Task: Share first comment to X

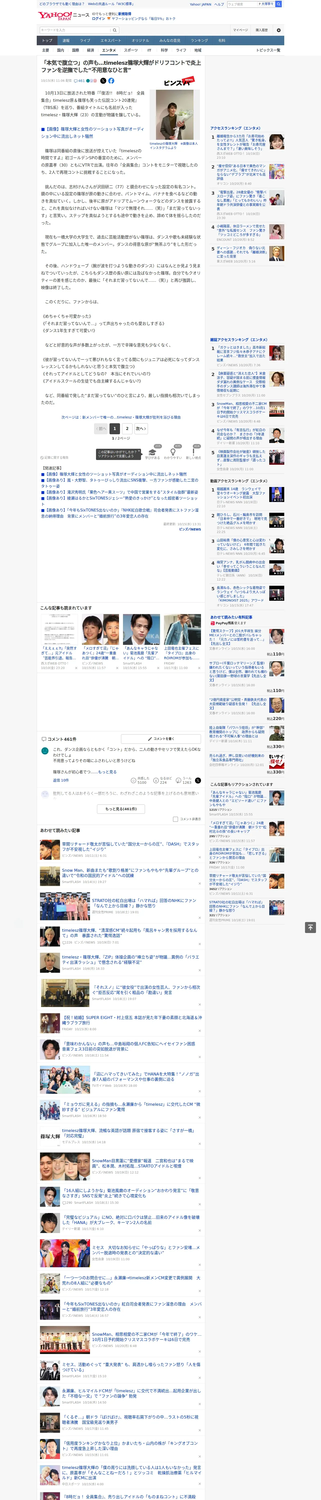Action: pyautogui.click(x=198, y=781)
